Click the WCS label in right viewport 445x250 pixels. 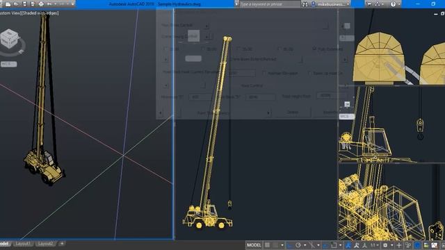pyautogui.click(x=346, y=117)
